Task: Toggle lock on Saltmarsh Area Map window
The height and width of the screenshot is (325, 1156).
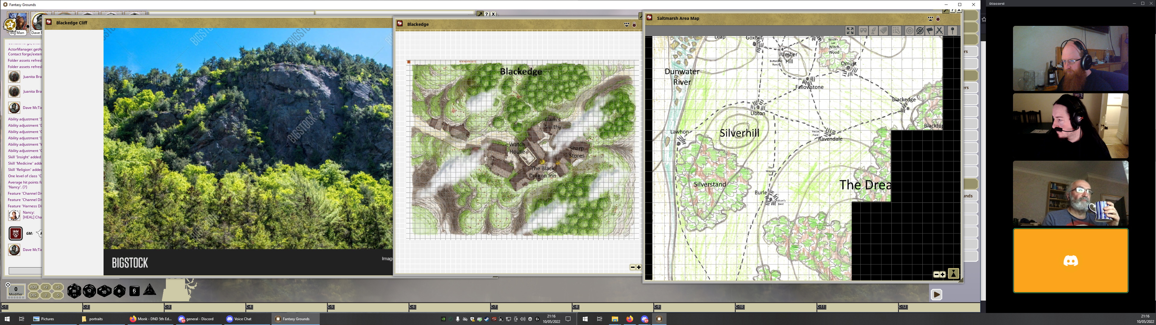Action: click(938, 18)
